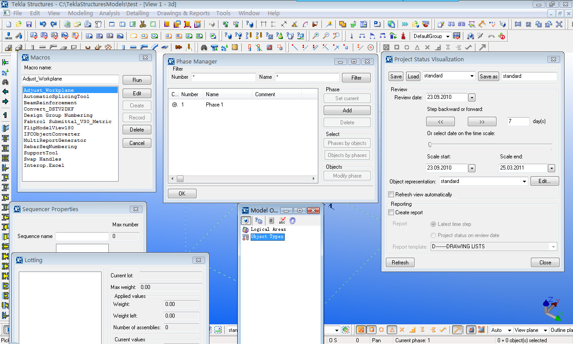Click the document list icon in Model Organizer
The image size is (573, 344).
click(x=271, y=221)
